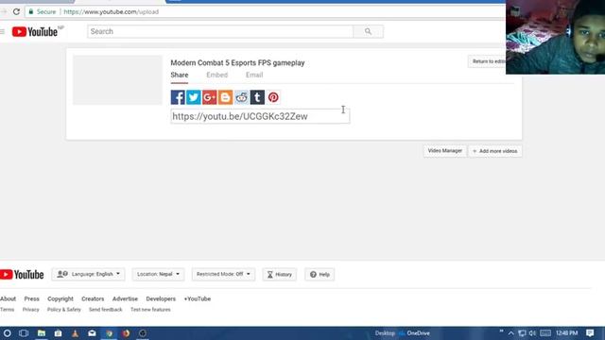Viewport: 605px width, 340px height.
Task: Share video on Reddit
Action: coord(241,97)
